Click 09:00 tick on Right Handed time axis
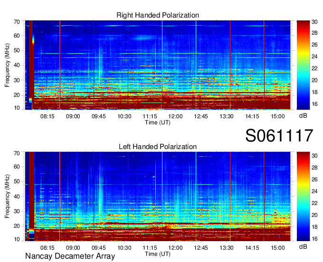The width and height of the screenshot is (323, 262). pyautogui.click(x=73, y=116)
